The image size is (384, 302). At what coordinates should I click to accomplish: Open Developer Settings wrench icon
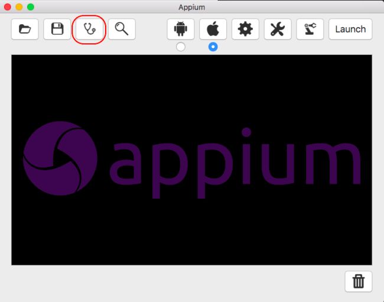(x=278, y=29)
